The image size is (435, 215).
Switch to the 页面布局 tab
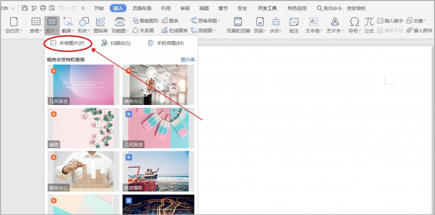click(142, 8)
